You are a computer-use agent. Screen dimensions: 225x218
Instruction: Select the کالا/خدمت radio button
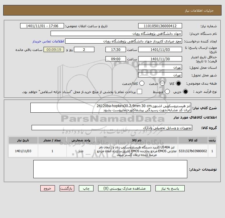142,83
